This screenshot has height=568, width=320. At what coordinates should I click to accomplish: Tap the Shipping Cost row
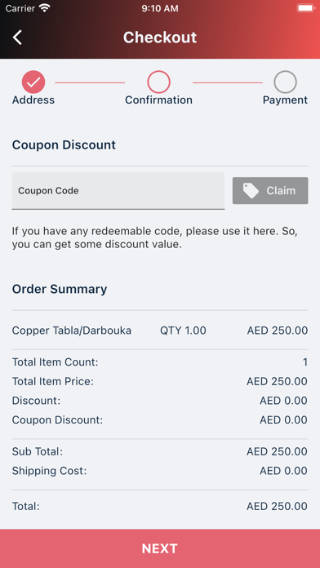coord(160,471)
